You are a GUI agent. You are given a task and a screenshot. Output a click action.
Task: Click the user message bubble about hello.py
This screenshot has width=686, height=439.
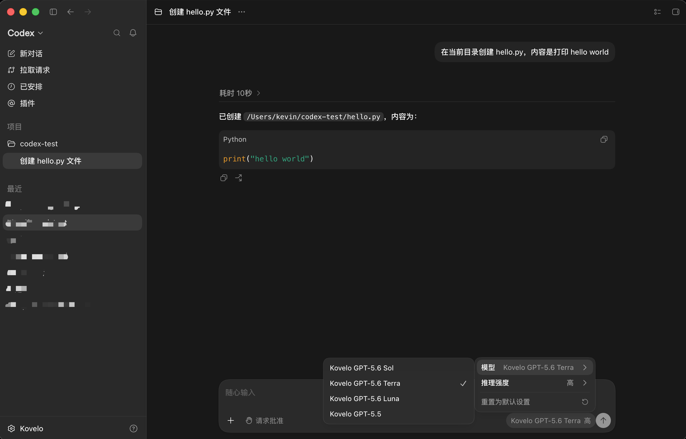(524, 52)
